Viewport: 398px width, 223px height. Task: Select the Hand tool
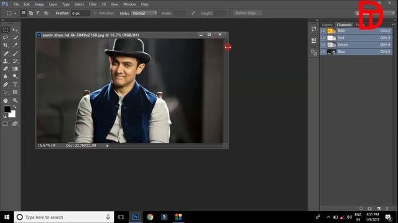[6, 100]
